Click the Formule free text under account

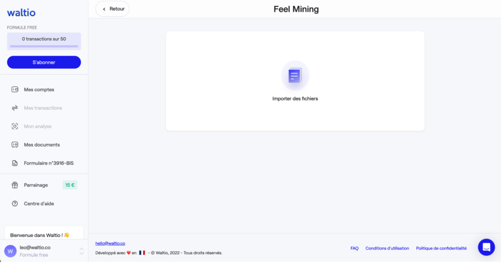click(34, 255)
